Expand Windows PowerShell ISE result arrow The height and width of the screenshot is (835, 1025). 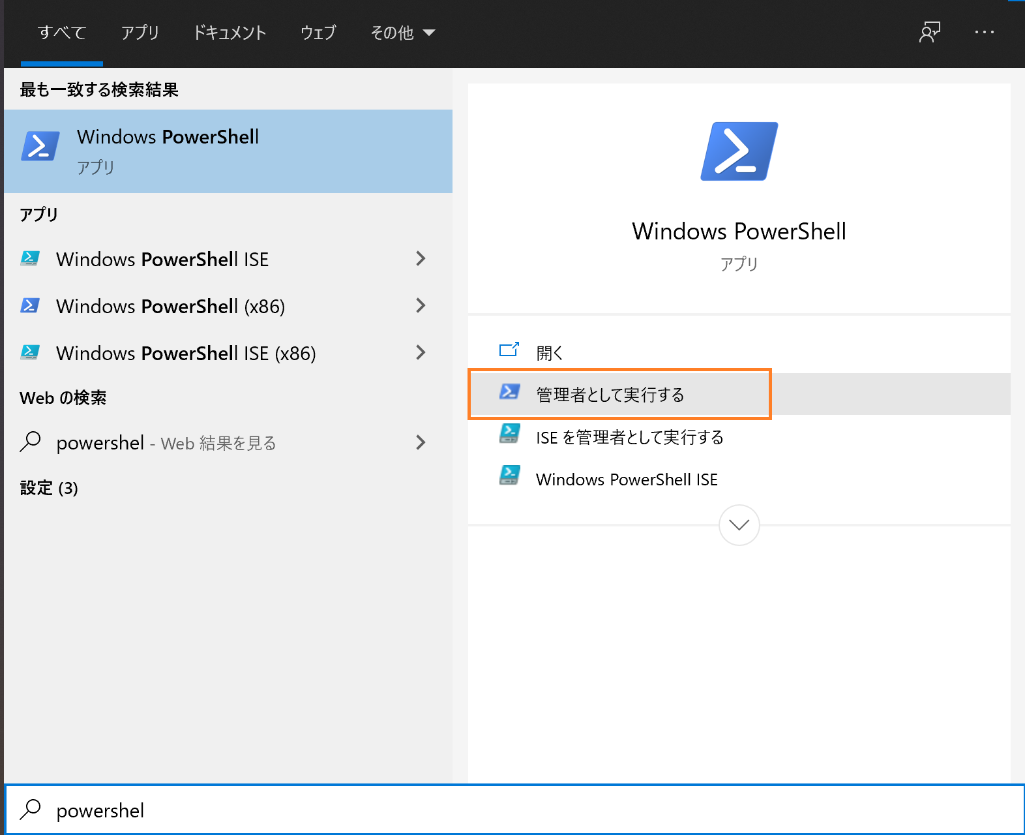tap(421, 259)
